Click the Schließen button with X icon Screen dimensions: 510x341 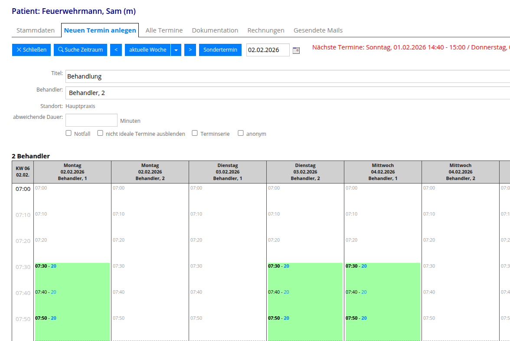tap(31, 50)
